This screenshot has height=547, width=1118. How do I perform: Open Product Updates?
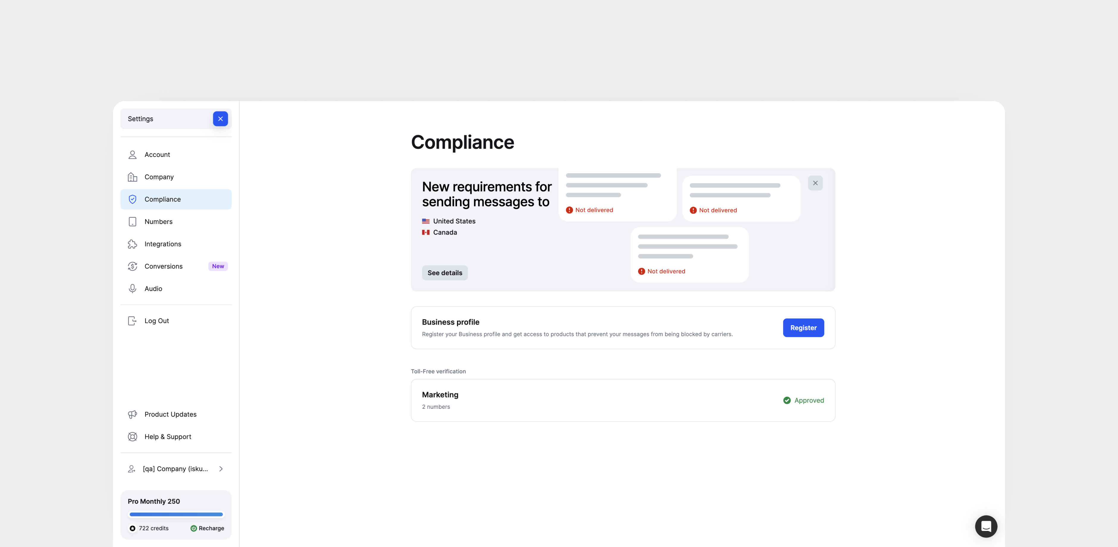click(176, 415)
